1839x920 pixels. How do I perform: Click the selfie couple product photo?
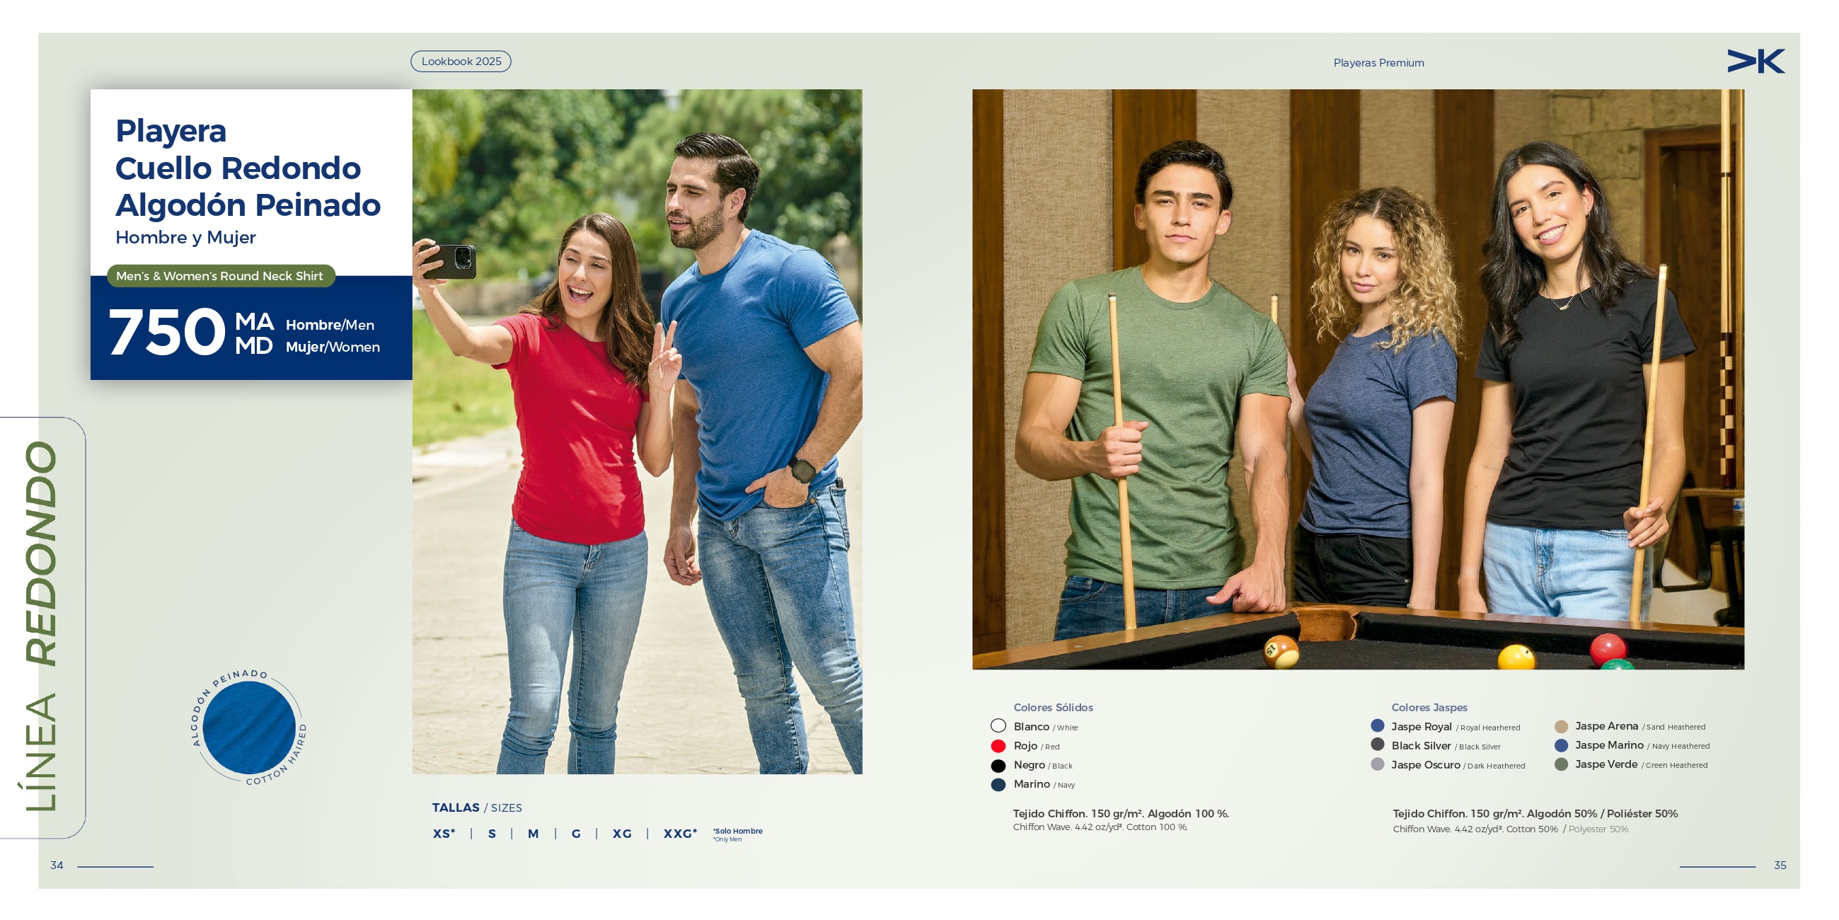point(637,432)
